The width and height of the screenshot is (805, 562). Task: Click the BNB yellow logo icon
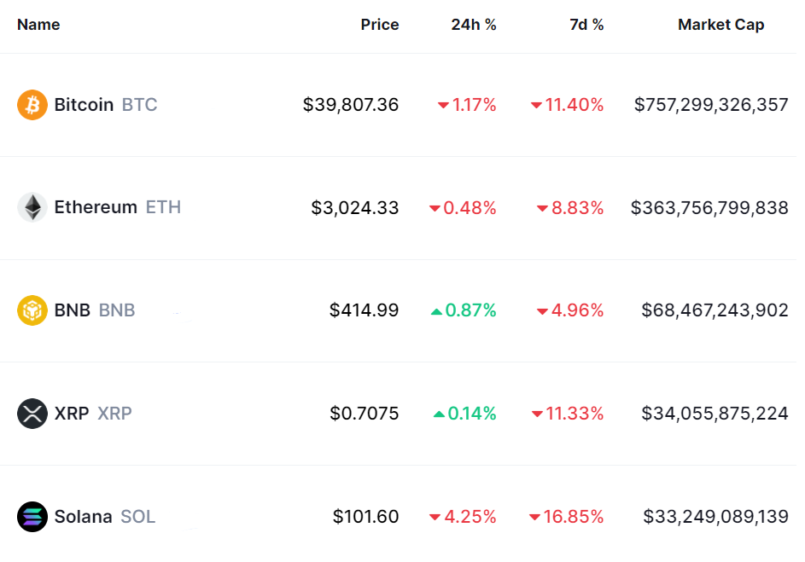32,310
